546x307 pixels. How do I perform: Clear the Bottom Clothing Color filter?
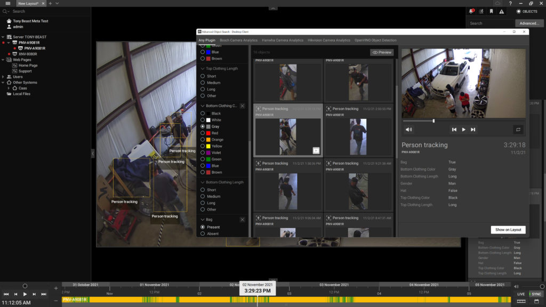point(243,106)
